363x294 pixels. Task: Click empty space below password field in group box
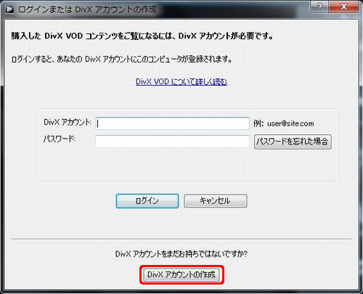click(x=187, y=165)
